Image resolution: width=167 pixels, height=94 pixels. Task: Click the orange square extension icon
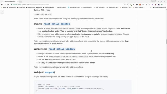[140, 5]
